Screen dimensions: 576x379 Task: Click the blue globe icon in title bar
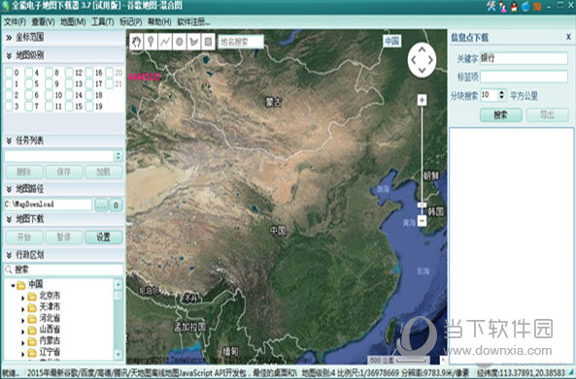(x=525, y=6)
